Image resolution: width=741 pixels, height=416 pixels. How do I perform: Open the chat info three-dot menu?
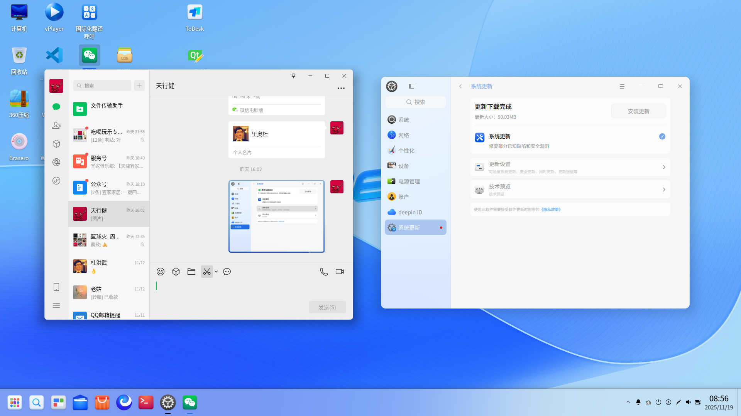(x=341, y=88)
